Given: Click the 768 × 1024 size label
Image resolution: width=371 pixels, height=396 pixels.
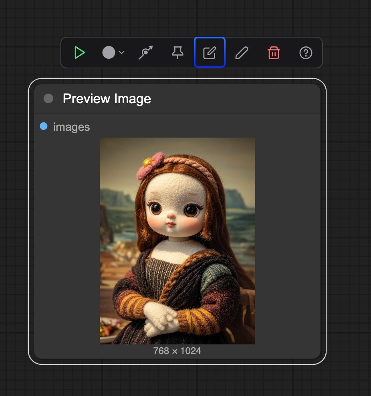Looking at the screenshot, I should click(x=177, y=351).
